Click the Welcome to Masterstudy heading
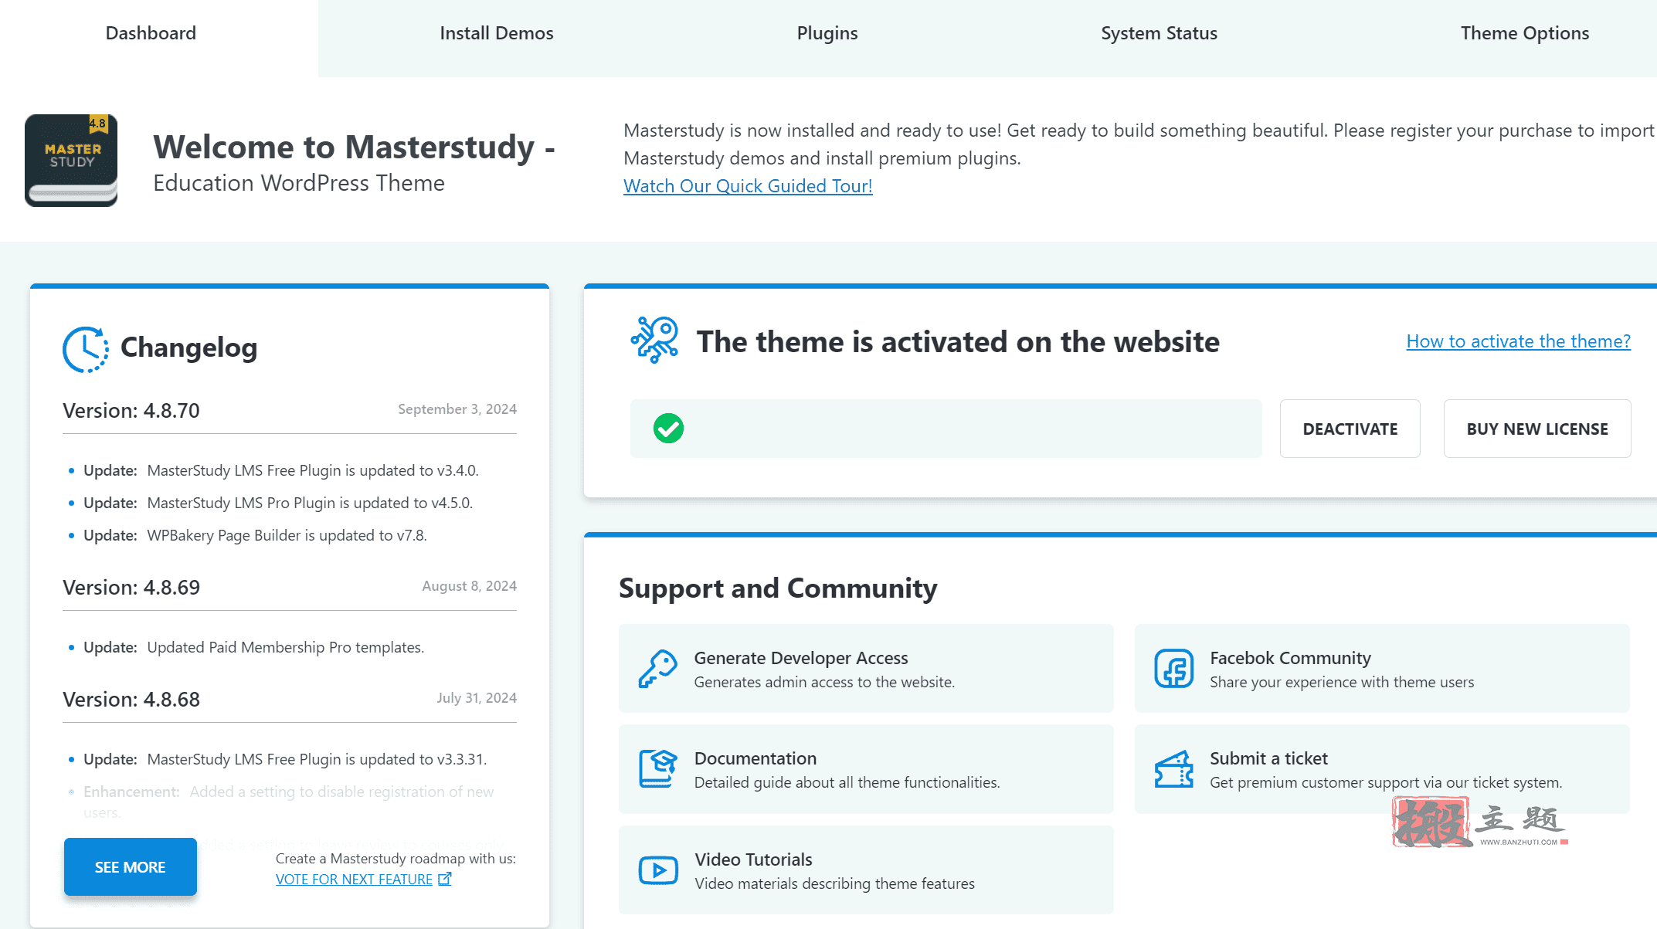 pyautogui.click(x=354, y=147)
